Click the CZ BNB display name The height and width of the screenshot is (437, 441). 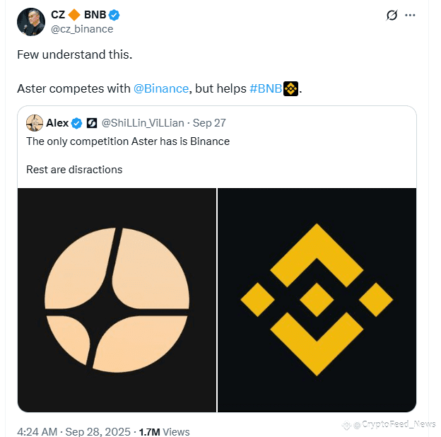click(x=78, y=15)
